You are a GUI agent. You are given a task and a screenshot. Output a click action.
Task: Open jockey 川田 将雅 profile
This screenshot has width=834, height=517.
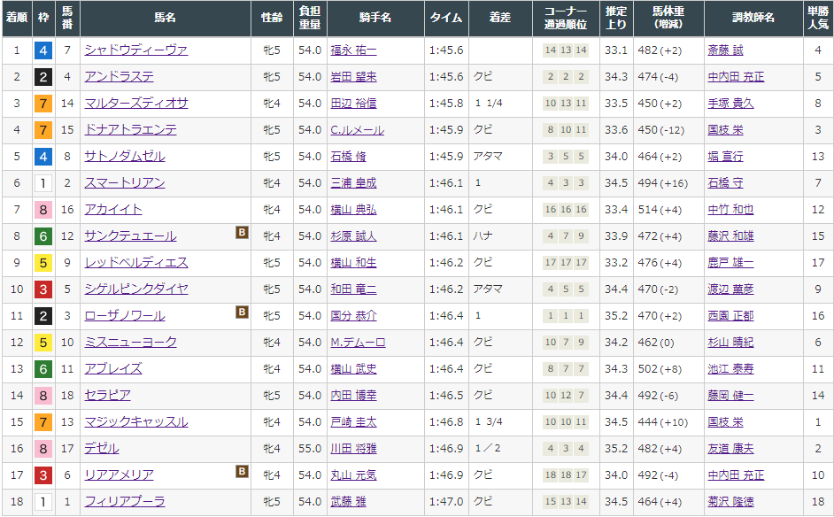pos(353,449)
